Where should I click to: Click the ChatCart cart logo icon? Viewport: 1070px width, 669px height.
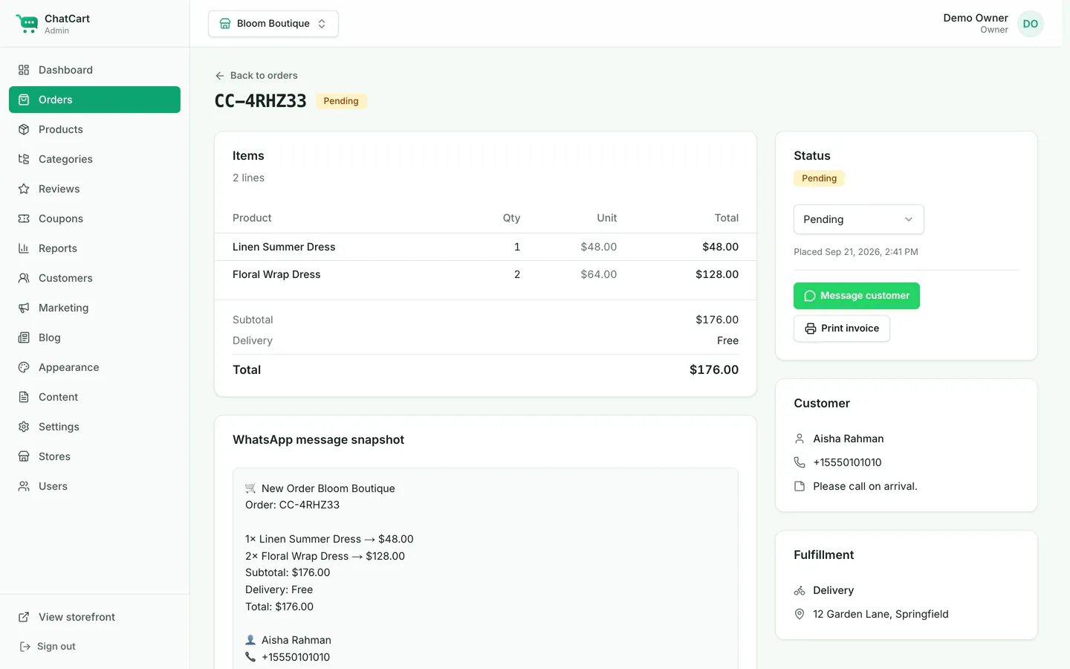[x=27, y=24]
